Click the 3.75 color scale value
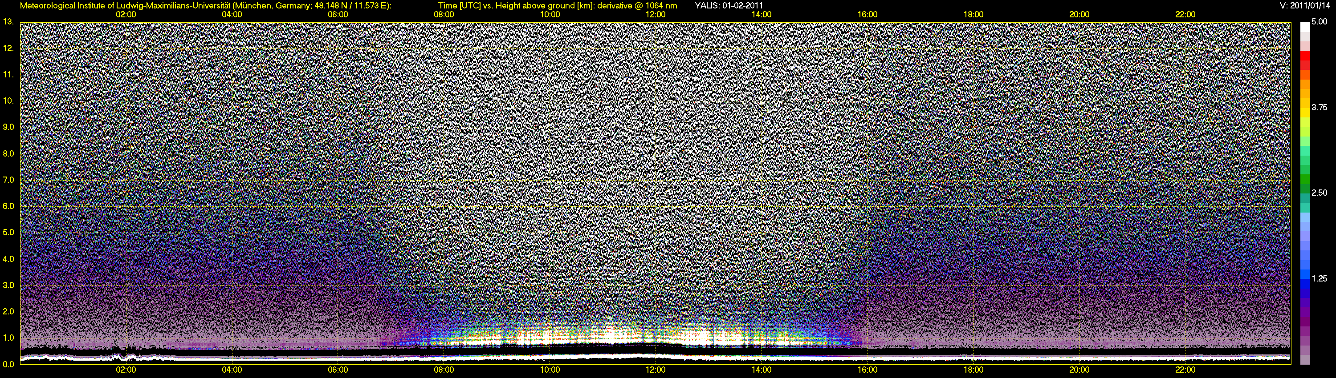Viewport: 1336px width, 378px height. point(1320,107)
